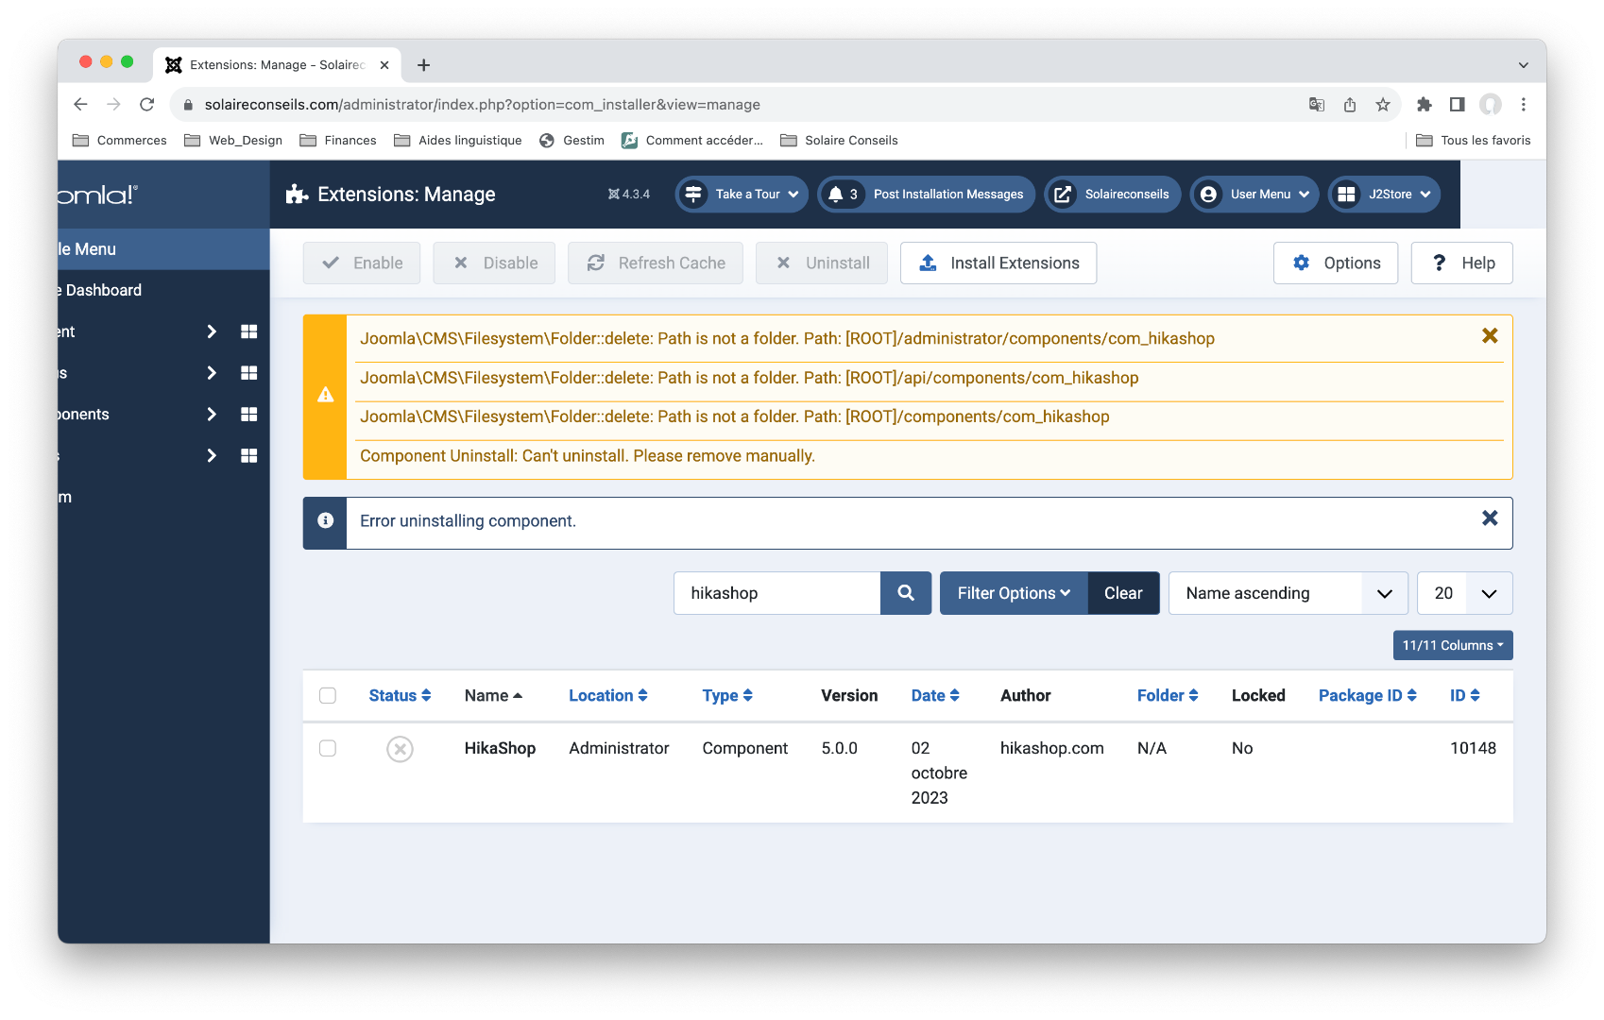The image size is (1604, 1020).
Task: Click the Enable toolbar button
Action: click(x=363, y=263)
